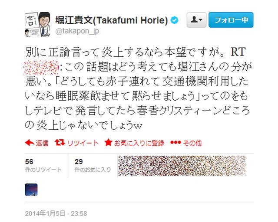Open the small retweeter avatar thumbnail
The width and height of the screenshot is (278, 222).
31,190
